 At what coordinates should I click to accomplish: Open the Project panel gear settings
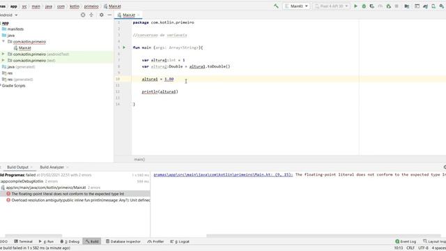[x=101, y=15]
